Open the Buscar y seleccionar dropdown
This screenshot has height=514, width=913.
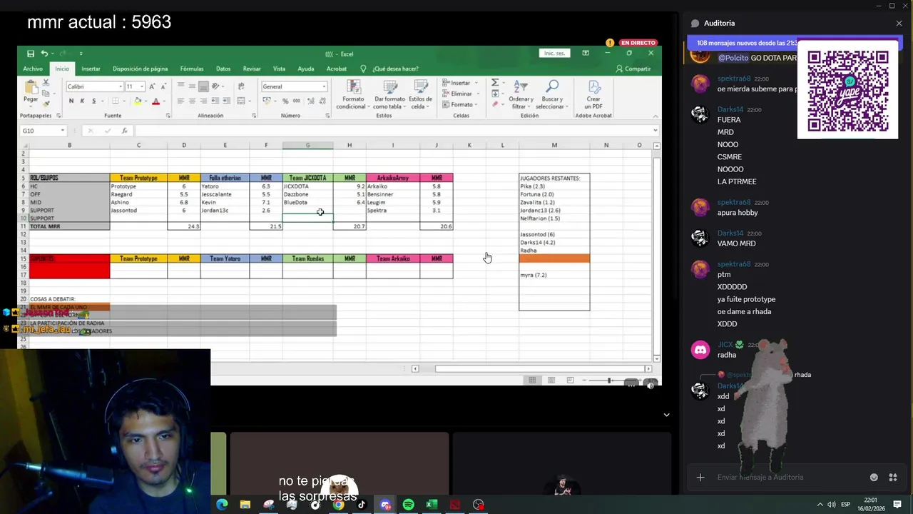click(x=551, y=94)
